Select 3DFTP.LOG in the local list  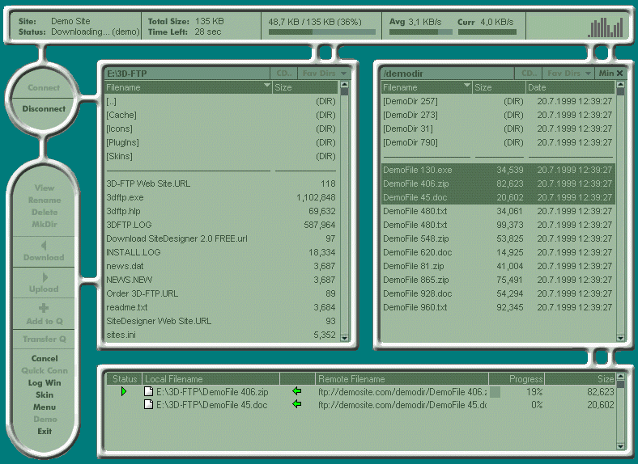coord(220,225)
